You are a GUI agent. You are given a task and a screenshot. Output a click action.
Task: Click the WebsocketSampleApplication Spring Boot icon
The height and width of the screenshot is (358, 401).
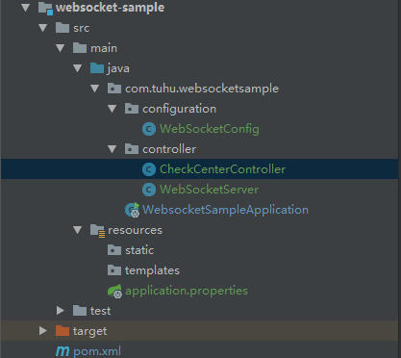132,210
